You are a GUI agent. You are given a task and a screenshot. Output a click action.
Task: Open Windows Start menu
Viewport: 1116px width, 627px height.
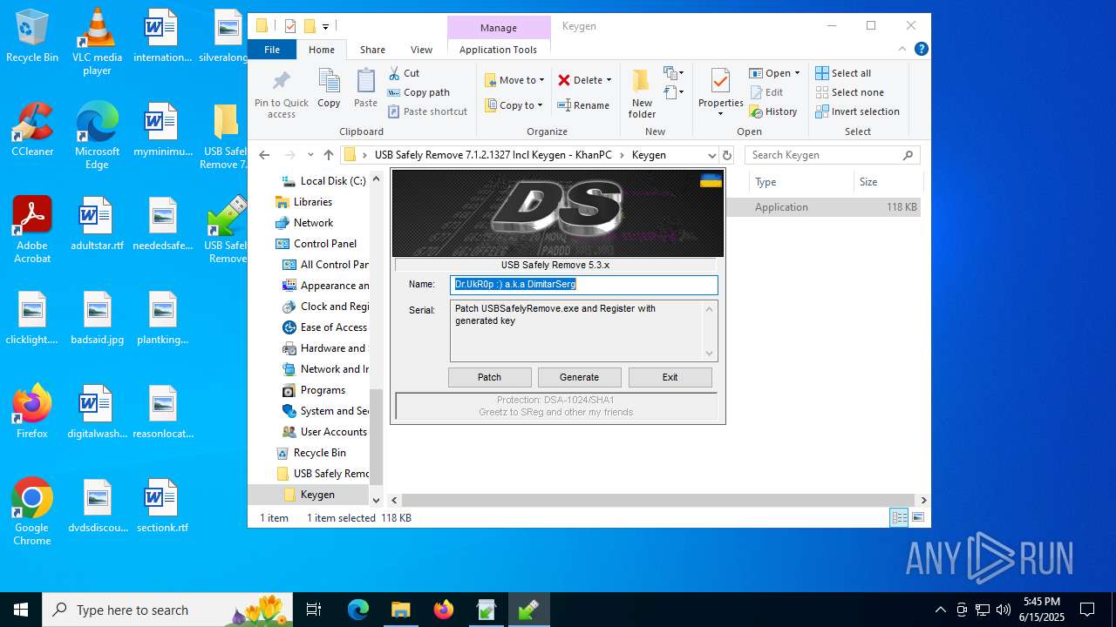click(x=21, y=610)
